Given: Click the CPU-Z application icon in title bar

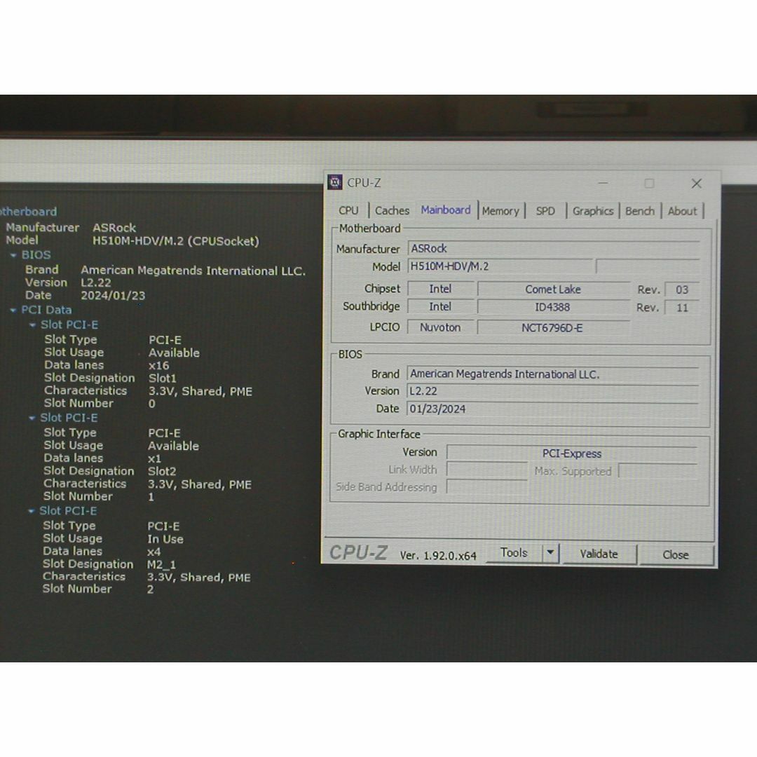Looking at the screenshot, I should click(334, 182).
